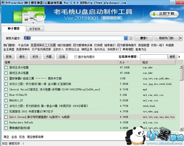Click hot search 胜者为王
Image resolution: width=184 pixels, height=146 pixels.
click(141, 49)
